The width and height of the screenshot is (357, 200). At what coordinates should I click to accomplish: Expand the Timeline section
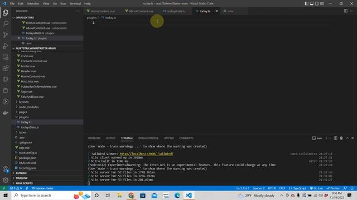click(22, 178)
